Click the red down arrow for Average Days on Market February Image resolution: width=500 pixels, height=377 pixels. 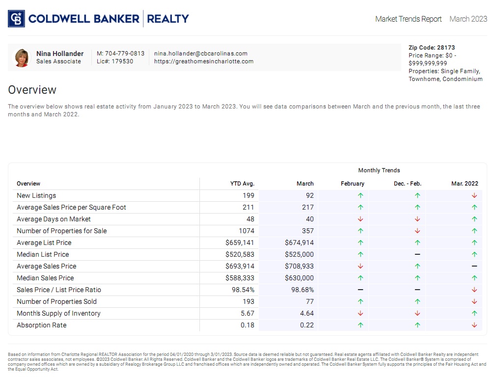tap(360, 219)
